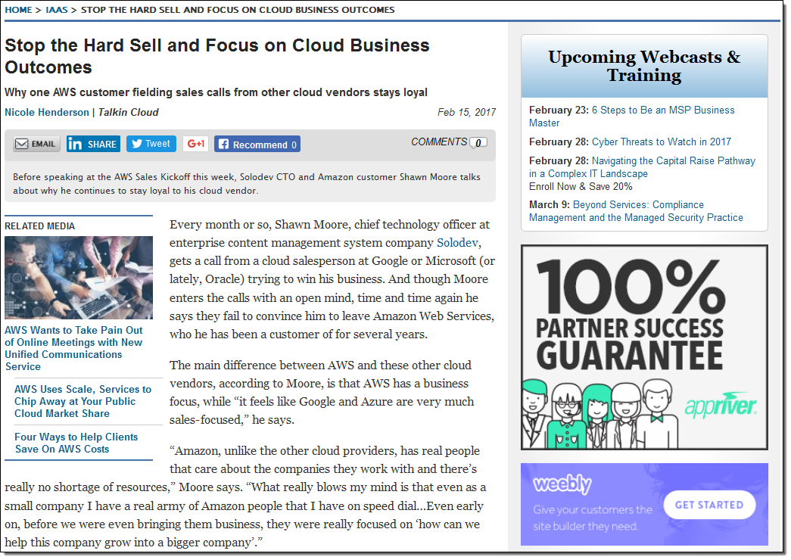Click the envelope icon on EMAIL button
The height and width of the screenshot is (560, 791).
pos(21,145)
